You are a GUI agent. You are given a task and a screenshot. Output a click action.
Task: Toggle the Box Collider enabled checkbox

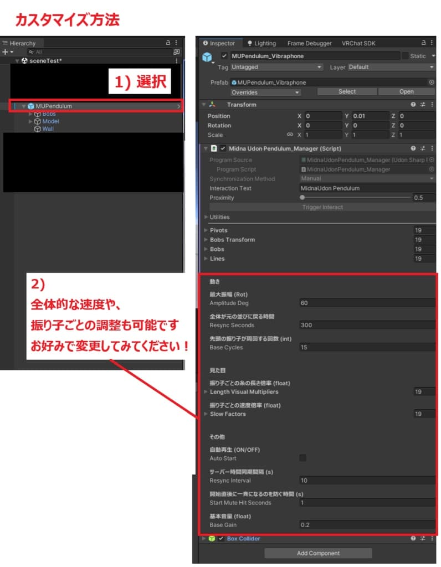pos(221,538)
